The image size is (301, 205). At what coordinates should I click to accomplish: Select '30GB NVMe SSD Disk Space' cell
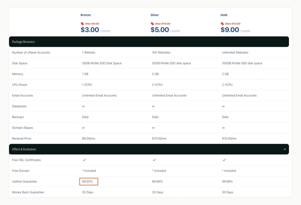[102, 63]
